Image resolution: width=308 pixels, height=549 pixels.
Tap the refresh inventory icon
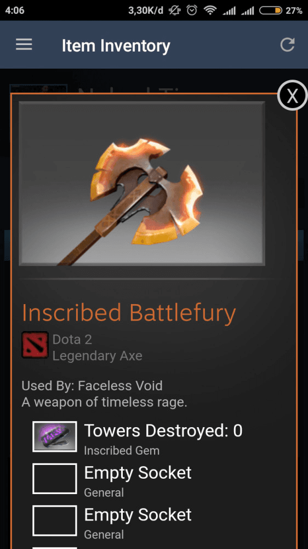click(288, 45)
